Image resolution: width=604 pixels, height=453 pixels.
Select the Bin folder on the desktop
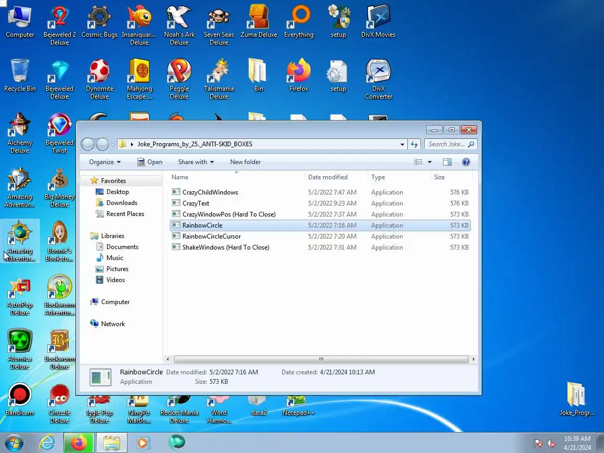click(x=259, y=75)
